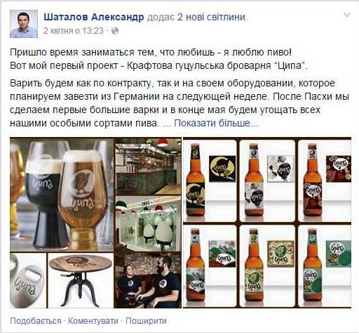Image resolution: width=359 pixels, height=333 pixels.
Task: Click Коментувати to comment
Action: point(93,321)
